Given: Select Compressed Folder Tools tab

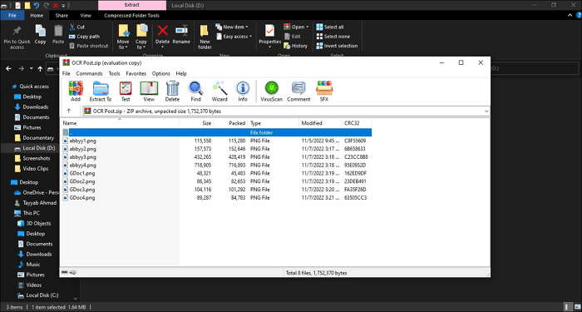Looking at the screenshot, I should (131, 16).
